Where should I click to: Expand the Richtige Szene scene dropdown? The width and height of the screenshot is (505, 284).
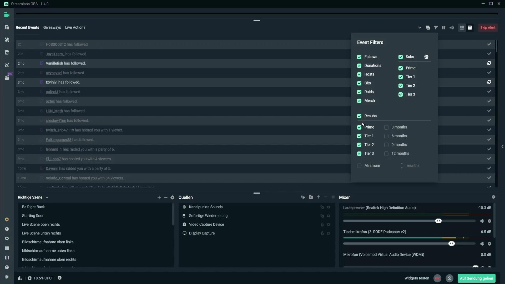[x=47, y=197]
